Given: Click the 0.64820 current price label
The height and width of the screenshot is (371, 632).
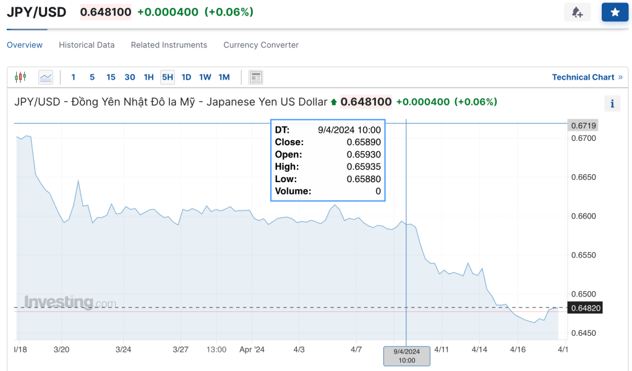Looking at the screenshot, I should pos(586,307).
